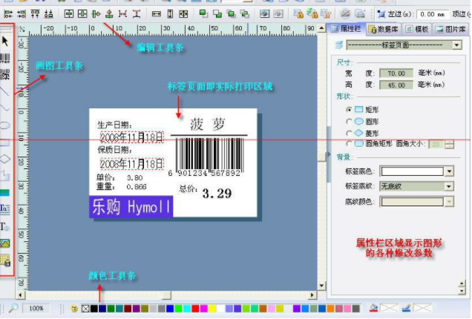Select the arrow pointer tool

coord(7,42)
